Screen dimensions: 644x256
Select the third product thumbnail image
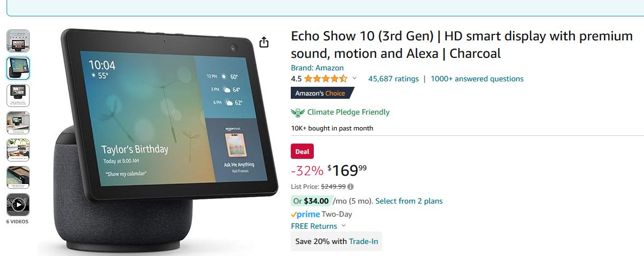18,96
